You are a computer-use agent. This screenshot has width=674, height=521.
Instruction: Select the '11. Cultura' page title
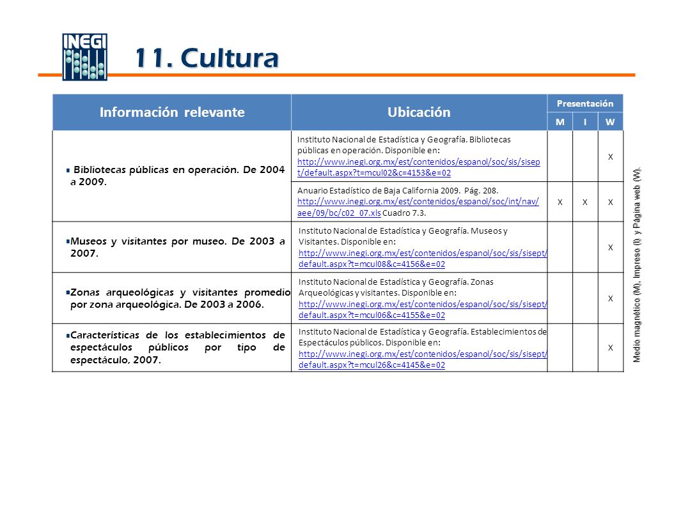207,58
